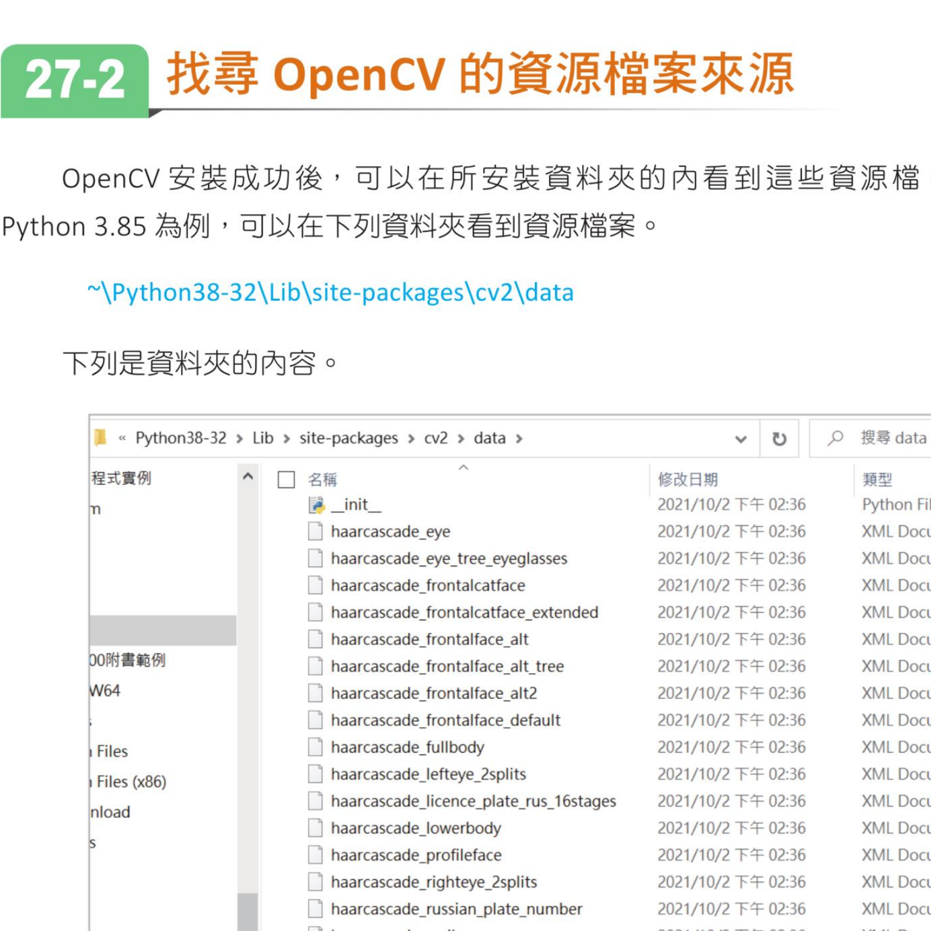Click Python Fil type of __init__ row
Image resolution: width=931 pixels, height=931 pixels.
pos(896,504)
